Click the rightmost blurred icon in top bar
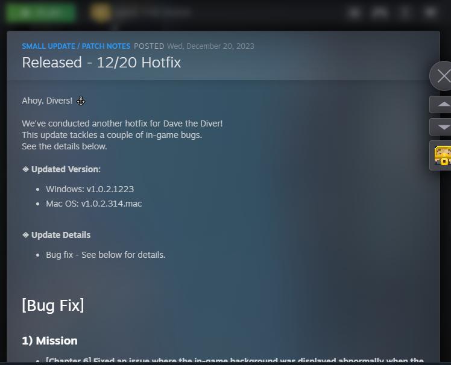The width and height of the screenshot is (451, 365). click(x=430, y=13)
